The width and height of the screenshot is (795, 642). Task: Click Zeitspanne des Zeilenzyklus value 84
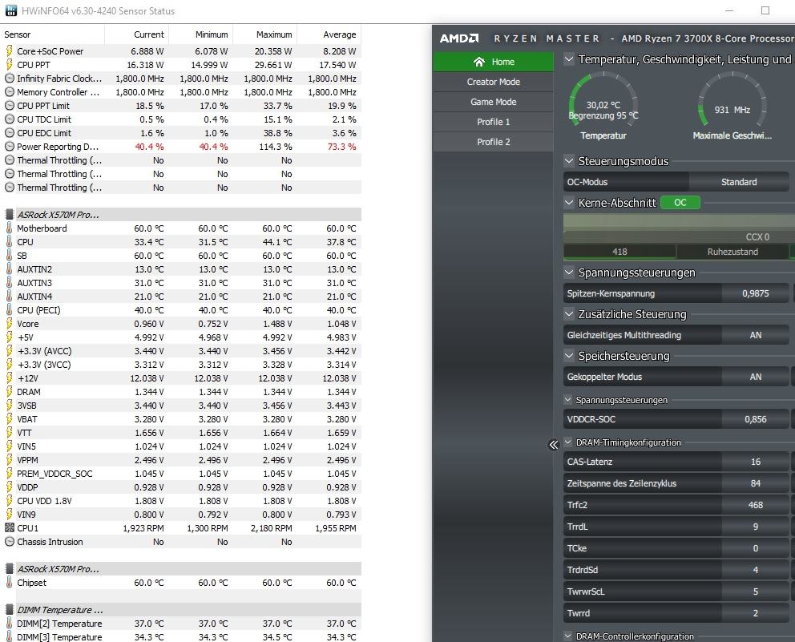point(756,483)
